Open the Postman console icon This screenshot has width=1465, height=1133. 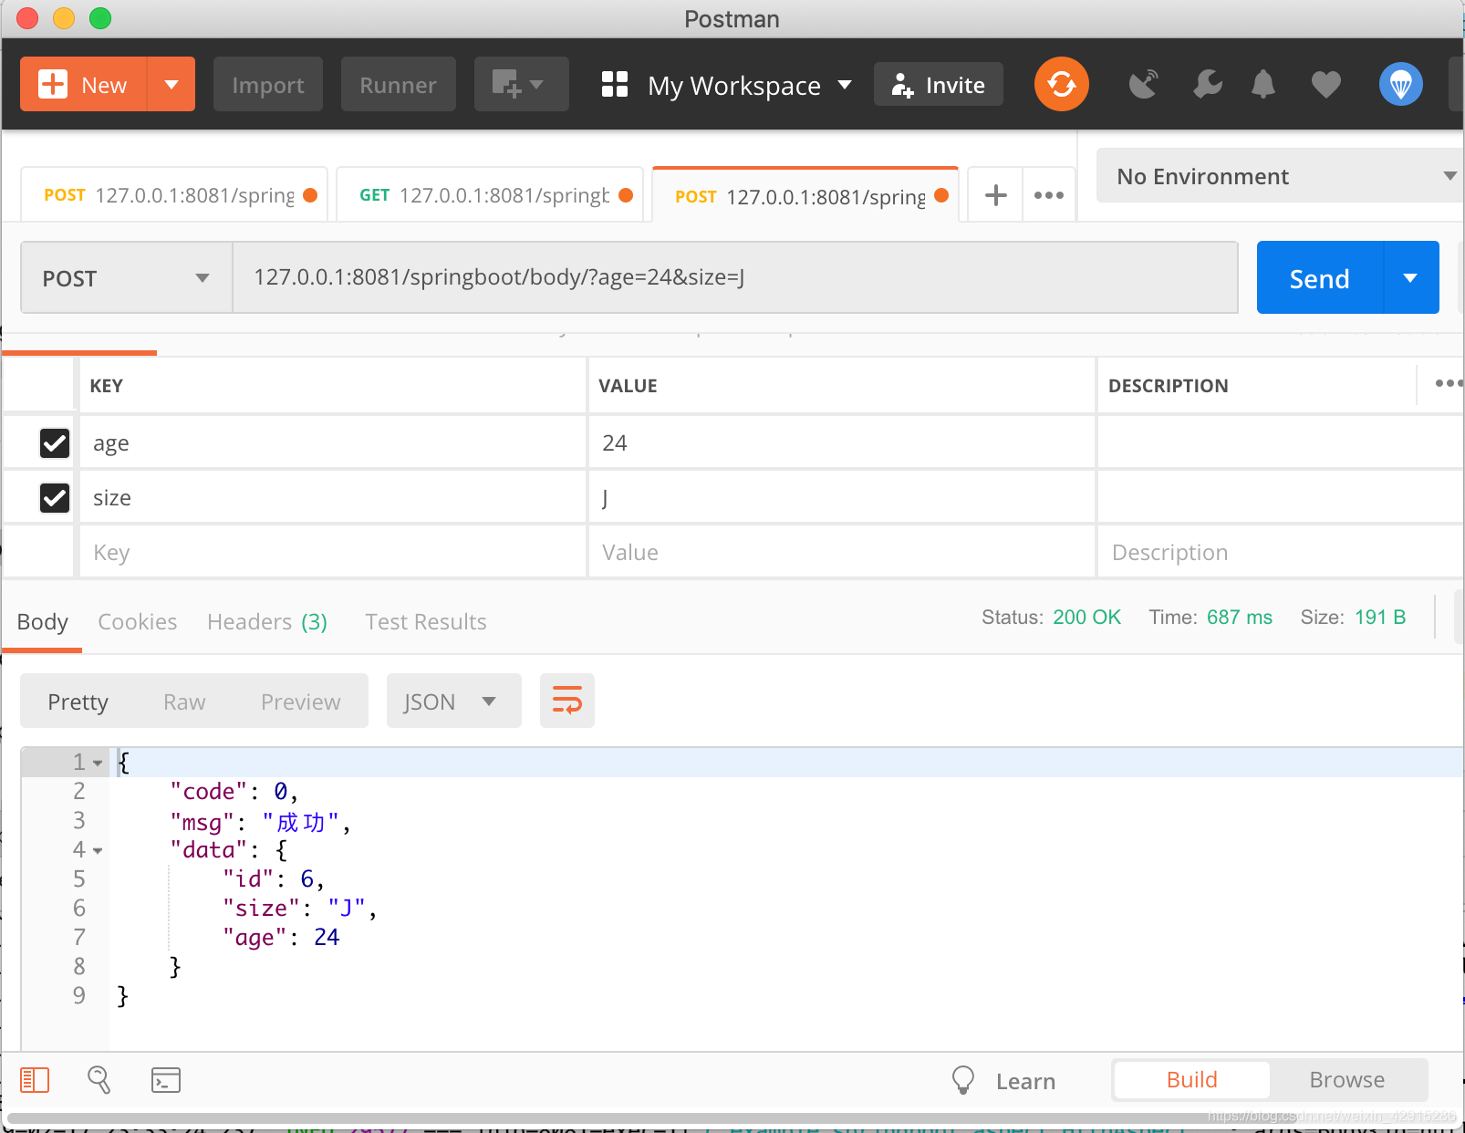click(166, 1080)
